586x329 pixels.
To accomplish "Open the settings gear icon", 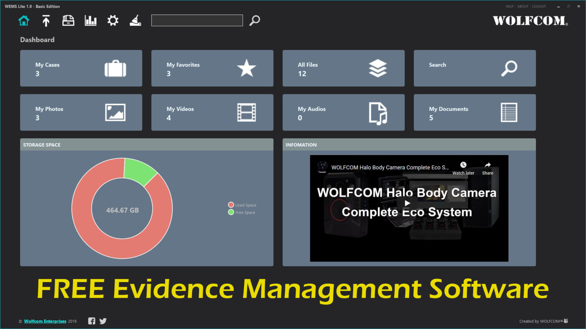I will coord(113,21).
